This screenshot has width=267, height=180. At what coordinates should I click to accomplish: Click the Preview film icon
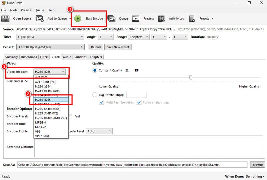[136, 19]
